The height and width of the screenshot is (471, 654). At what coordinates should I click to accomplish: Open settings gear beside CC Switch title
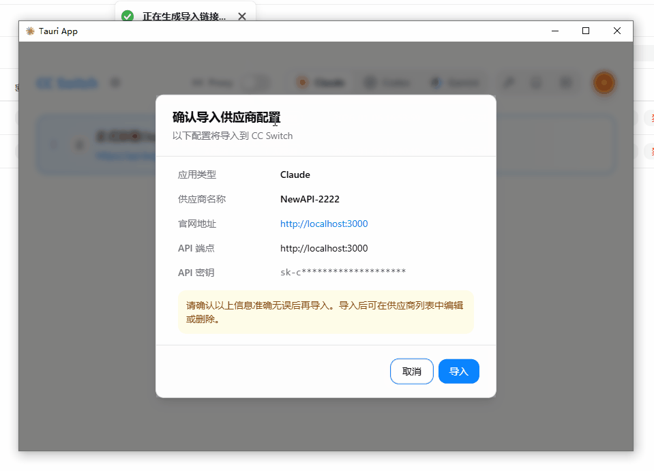pyautogui.click(x=116, y=83)
